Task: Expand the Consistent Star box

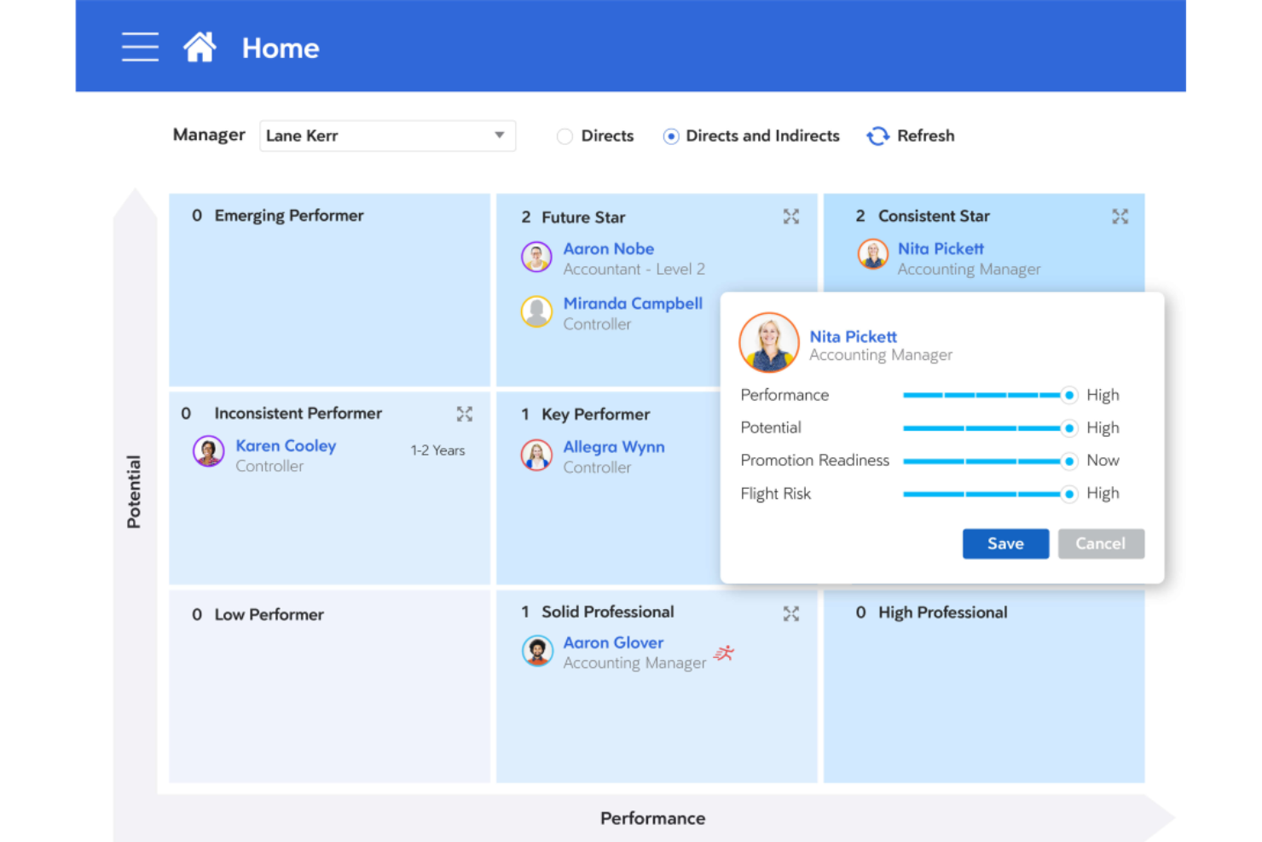Action: (x=1120, y=217)
